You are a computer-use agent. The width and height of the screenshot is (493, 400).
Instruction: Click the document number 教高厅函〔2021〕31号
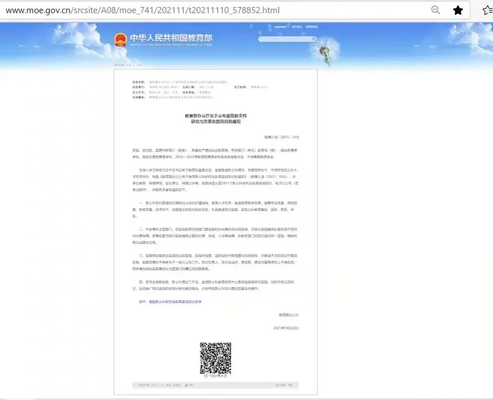282,137
